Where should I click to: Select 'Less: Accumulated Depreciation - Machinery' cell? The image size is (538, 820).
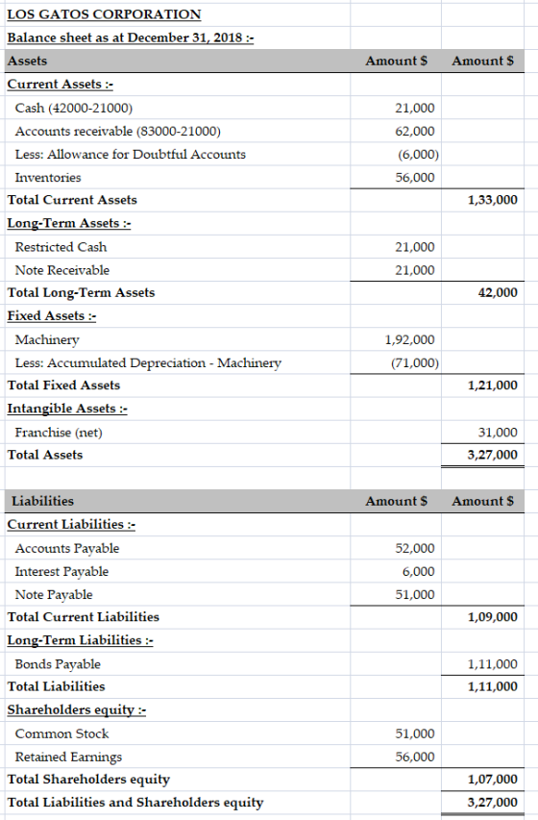(x=148, y=363)
